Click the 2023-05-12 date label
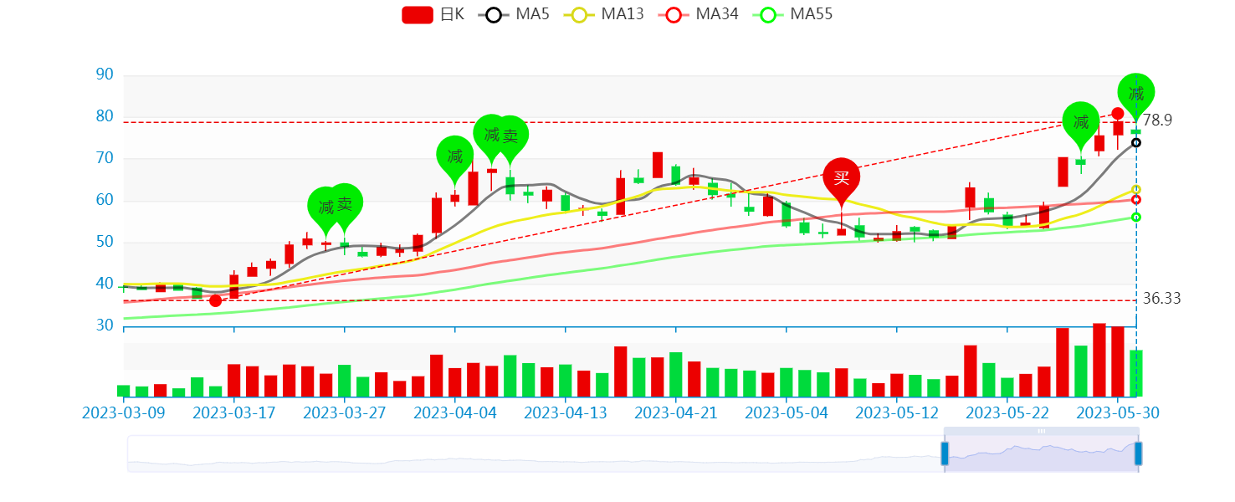This screenshot has height=502, width=1235. click(x=896, y=412)
